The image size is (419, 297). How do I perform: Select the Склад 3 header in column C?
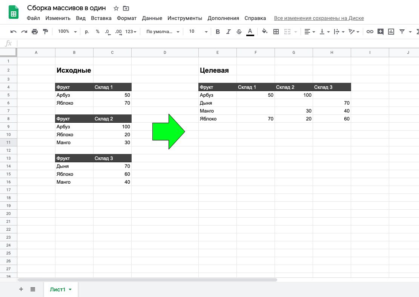(112, 158)
